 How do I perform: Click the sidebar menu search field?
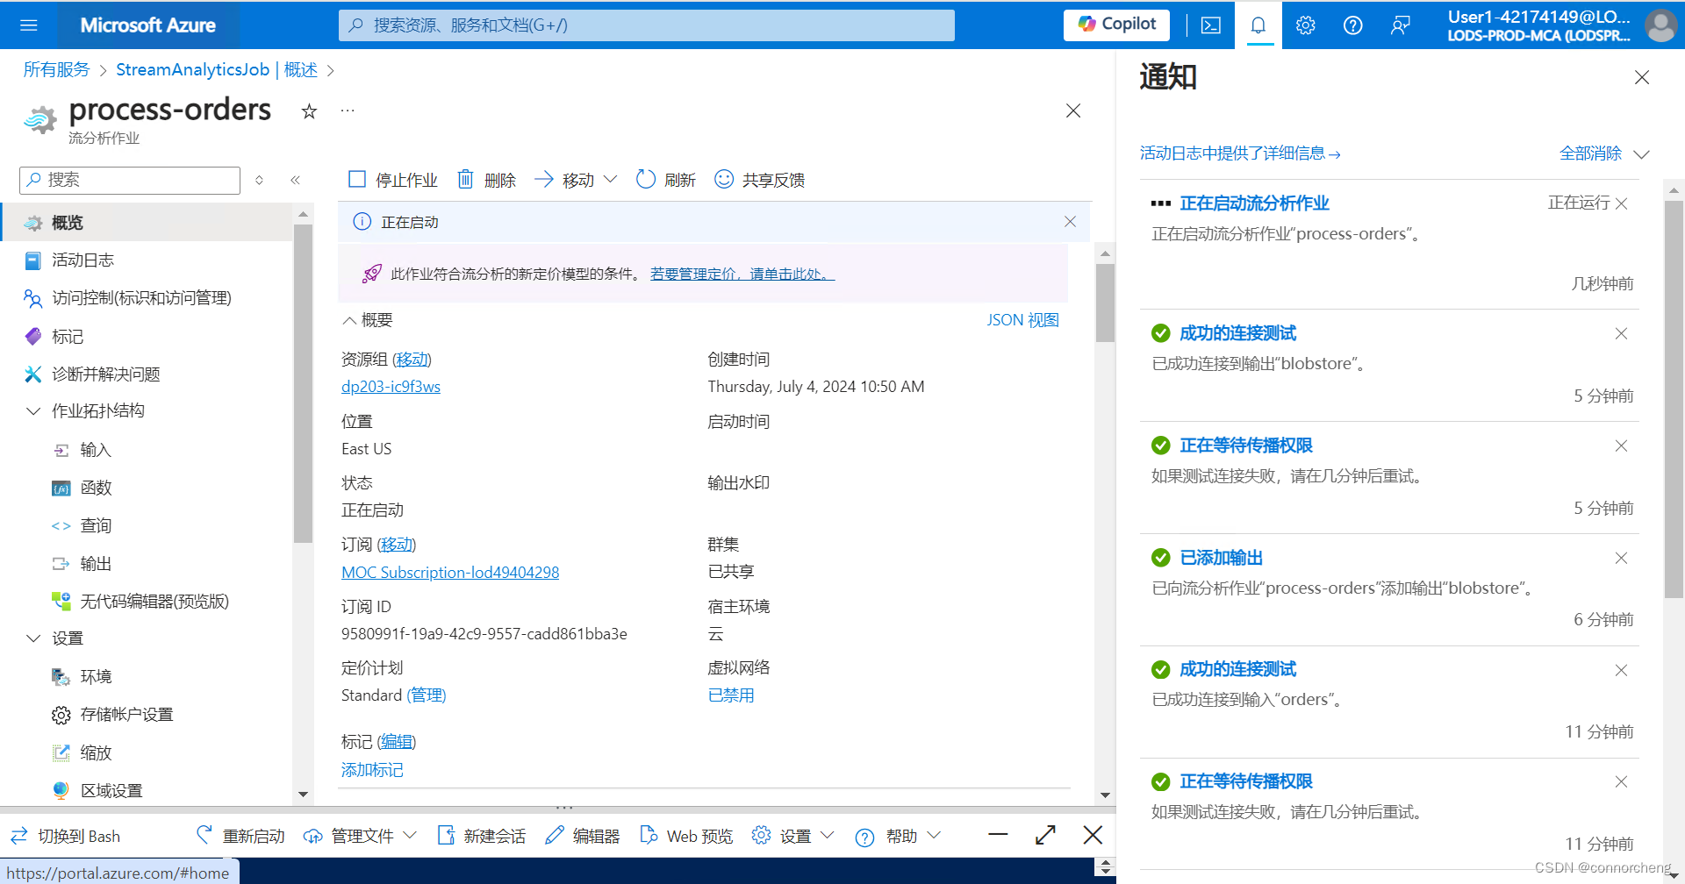pyautogui.click(x=130, y=180)
